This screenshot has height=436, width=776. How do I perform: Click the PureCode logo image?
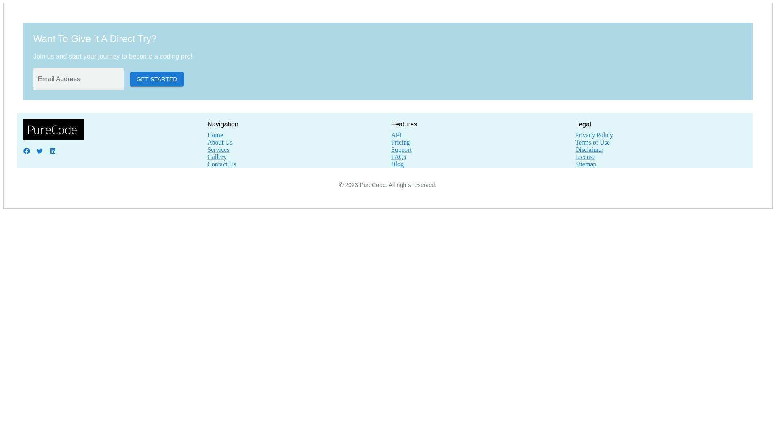point(54,130)
